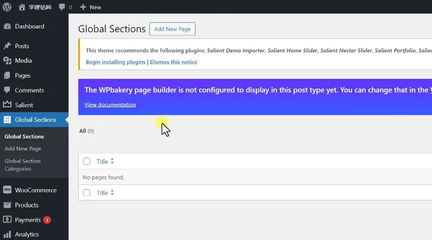Image resolution: width=432 pixels, height=240 pixels.
Task: Click the Media library icon
Action: (7, 61)
